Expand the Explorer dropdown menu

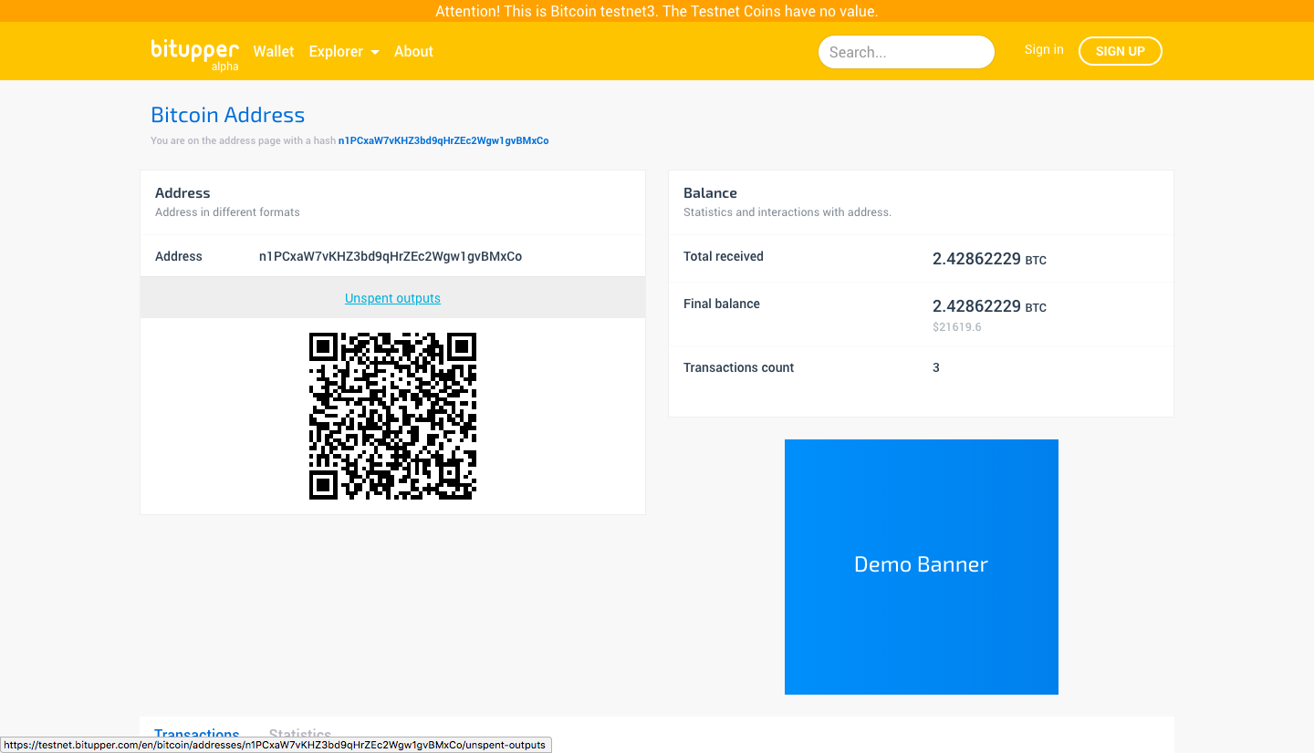[344, 51]
